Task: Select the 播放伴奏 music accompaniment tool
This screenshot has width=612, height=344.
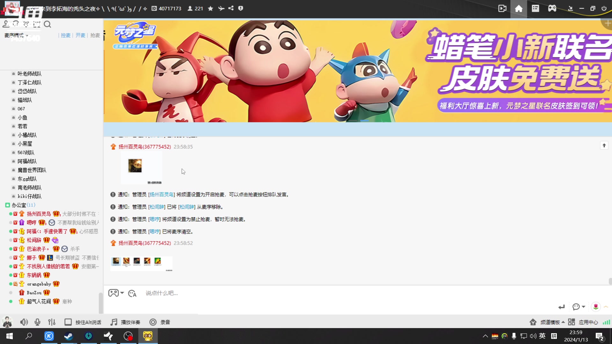Action: tap(125, 322)
